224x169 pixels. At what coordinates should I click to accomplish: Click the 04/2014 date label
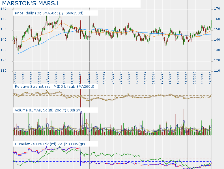(x=113, y=78)
